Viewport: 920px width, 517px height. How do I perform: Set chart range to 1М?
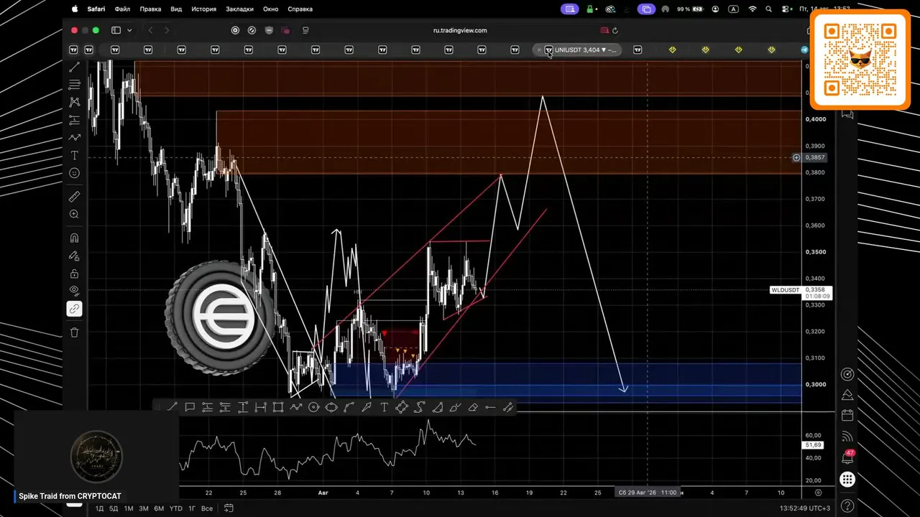pos(129,508)
